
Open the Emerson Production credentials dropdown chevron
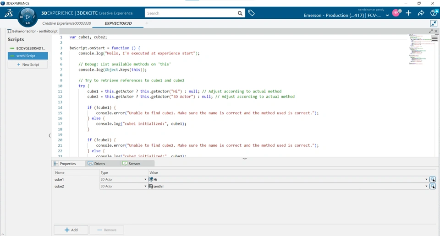point(387,15)
